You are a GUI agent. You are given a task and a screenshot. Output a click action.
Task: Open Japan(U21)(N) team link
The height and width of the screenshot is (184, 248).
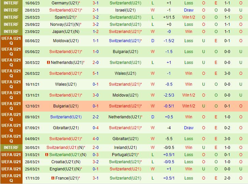point(65,32)
